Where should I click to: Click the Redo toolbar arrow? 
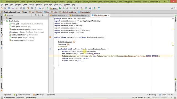pos(17,8)
